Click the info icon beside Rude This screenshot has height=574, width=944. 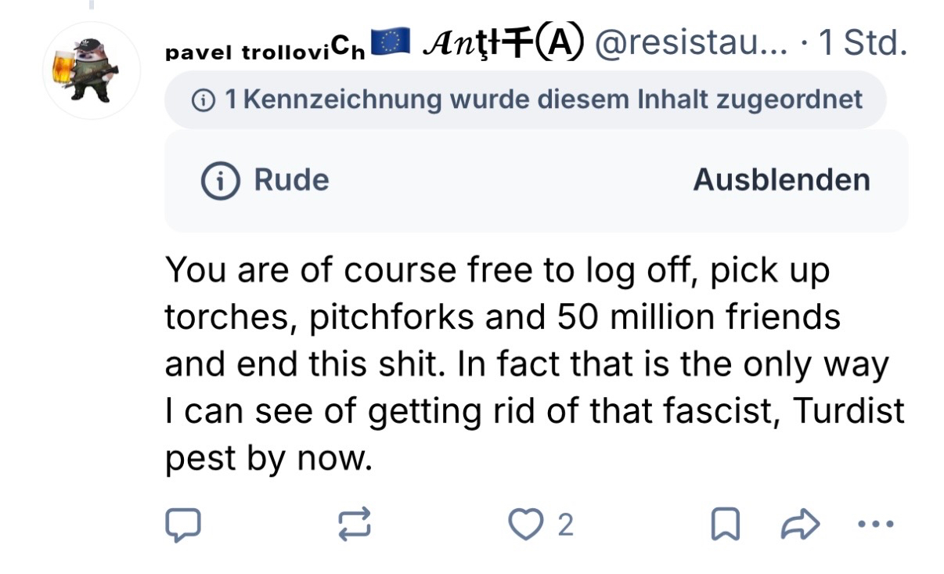(220, 181)
